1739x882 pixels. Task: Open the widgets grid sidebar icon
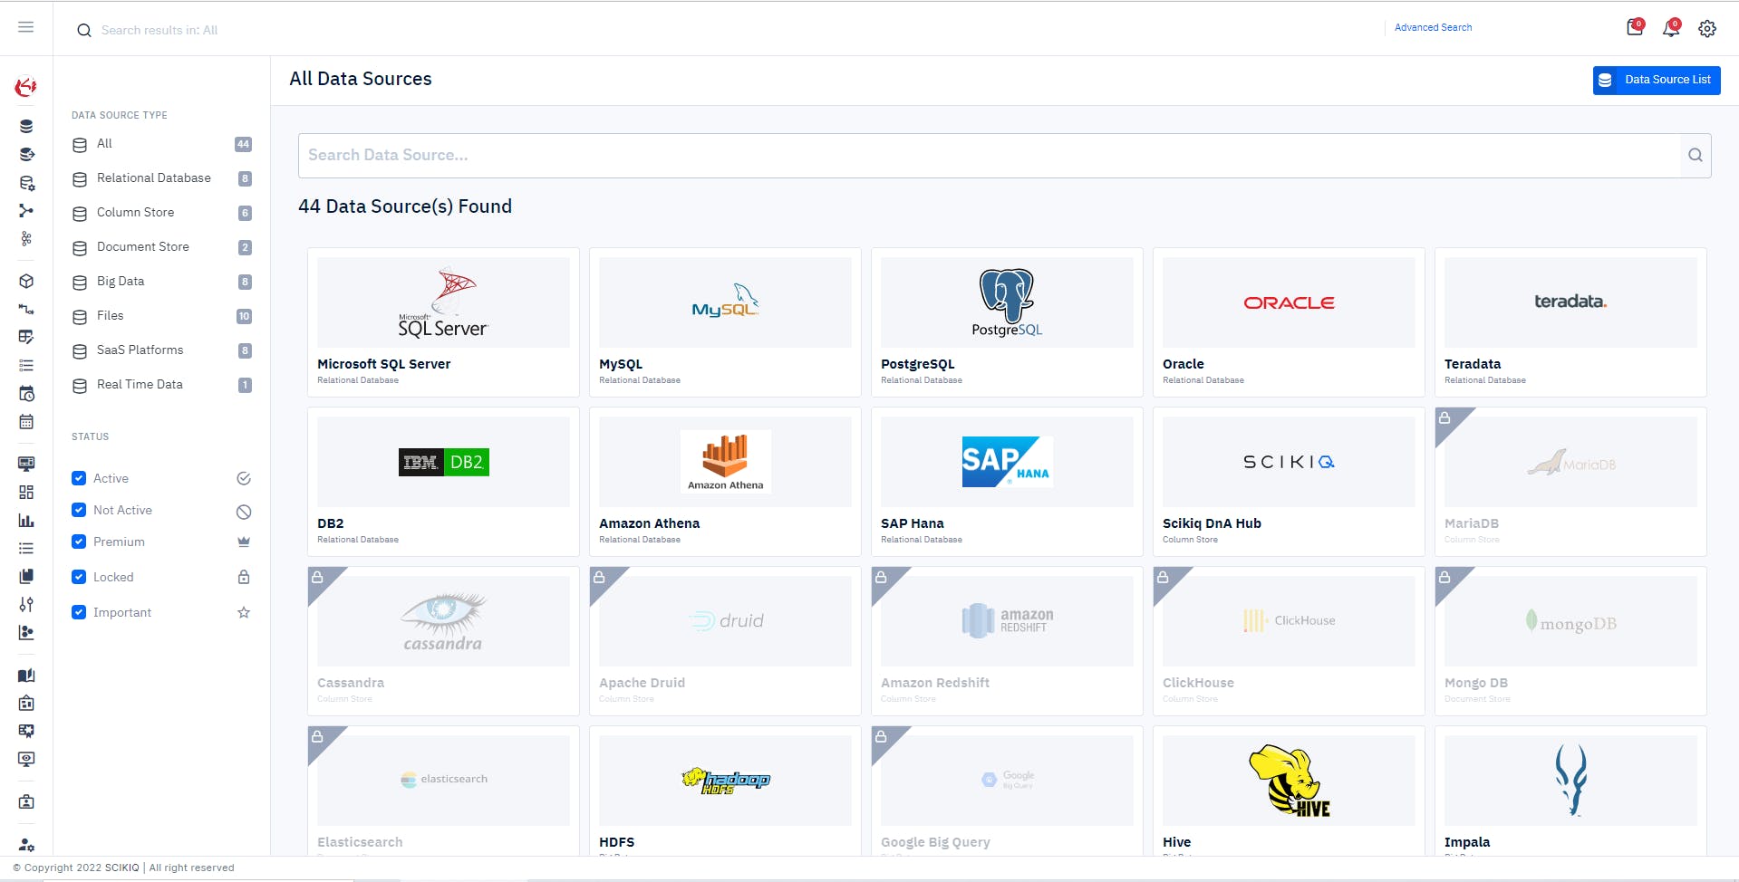(x=26, y=492)
